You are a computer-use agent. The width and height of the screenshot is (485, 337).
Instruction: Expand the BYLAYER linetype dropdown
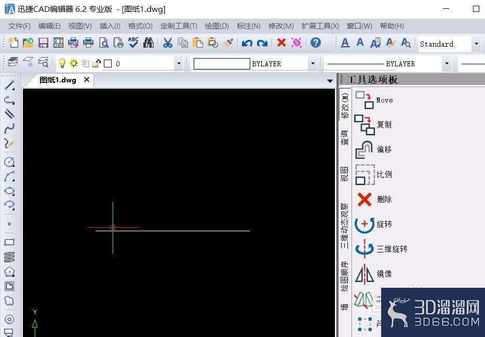pos(447,64)
